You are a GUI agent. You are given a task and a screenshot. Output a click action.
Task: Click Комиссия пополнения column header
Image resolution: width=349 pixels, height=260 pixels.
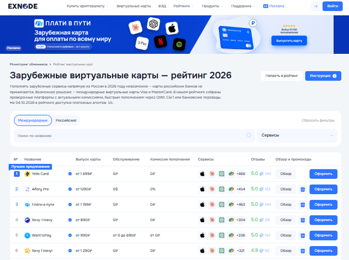(170, 159)
